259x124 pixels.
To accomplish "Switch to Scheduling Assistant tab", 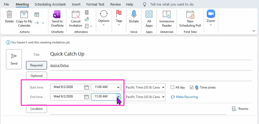I will pos(50,4).
